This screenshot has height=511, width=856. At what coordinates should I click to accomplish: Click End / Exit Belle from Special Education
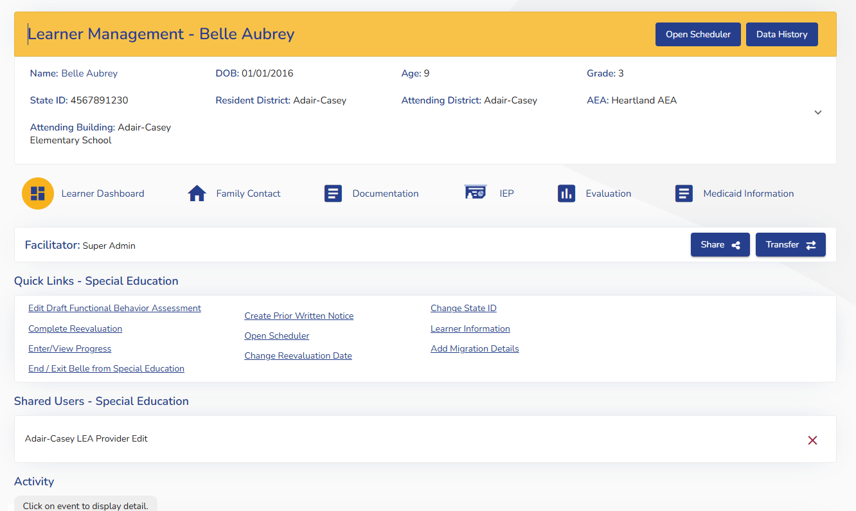(x=106, y=369)
